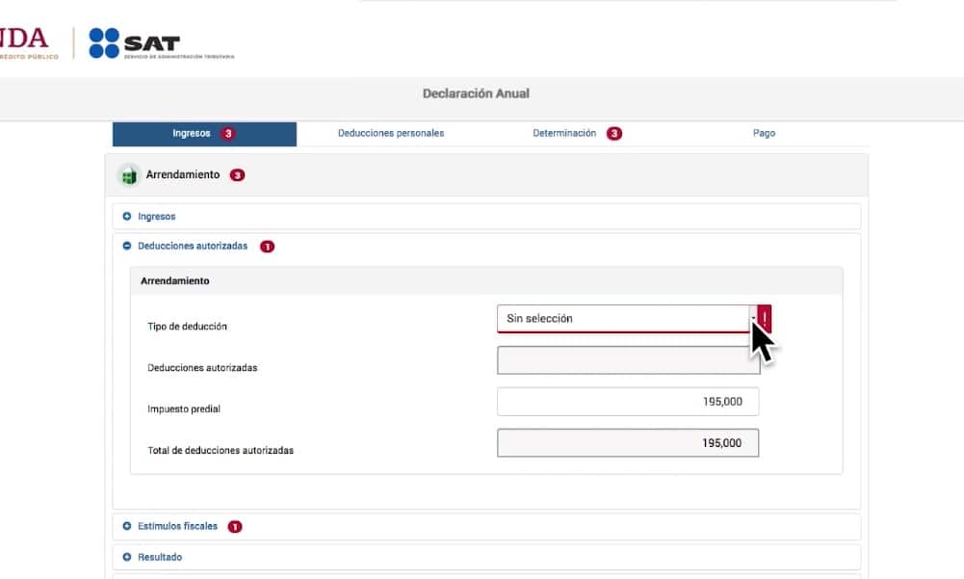Screen dimensions: 964x579
Task: Click the Hacienda logo at top left
Action: 27,42
